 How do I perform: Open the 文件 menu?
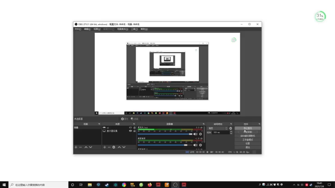click(78, 29)
